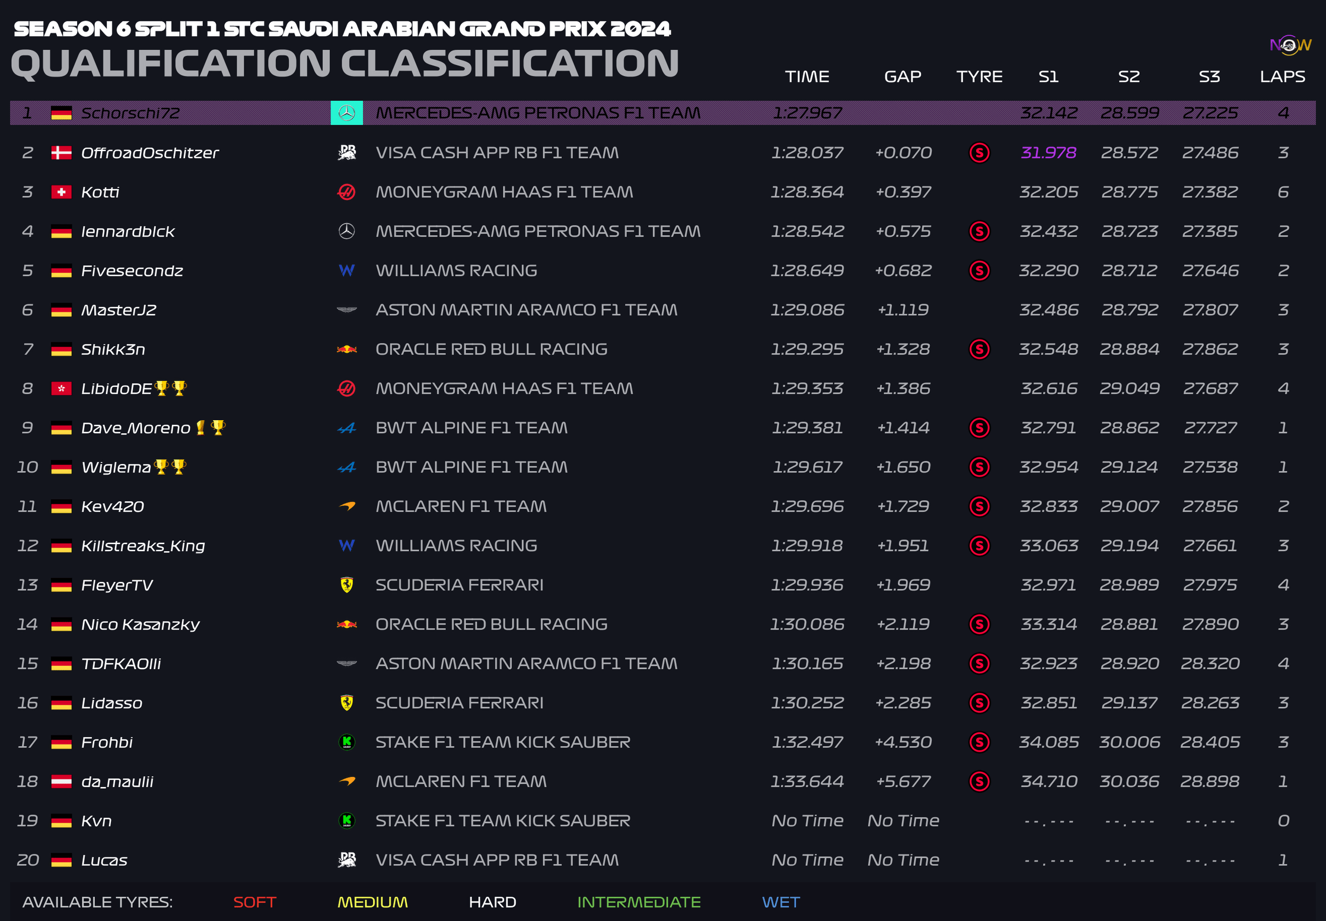Click the Kick Sauber logo in Frohbi's row

(x=346, y=742)
